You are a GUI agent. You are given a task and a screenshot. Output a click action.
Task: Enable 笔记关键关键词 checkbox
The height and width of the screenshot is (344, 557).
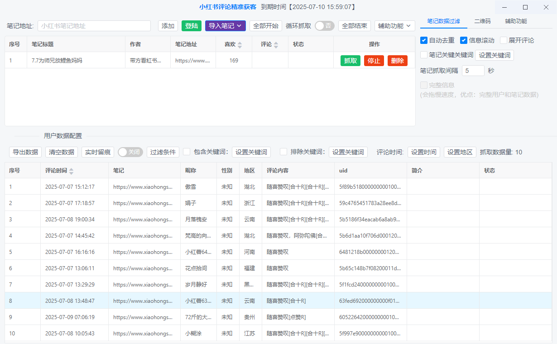point(424,55)
